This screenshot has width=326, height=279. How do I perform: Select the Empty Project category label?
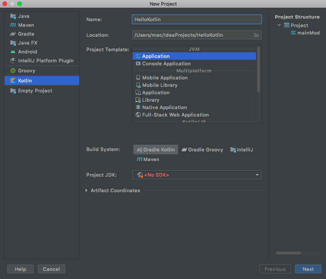[x=35, y=91]
